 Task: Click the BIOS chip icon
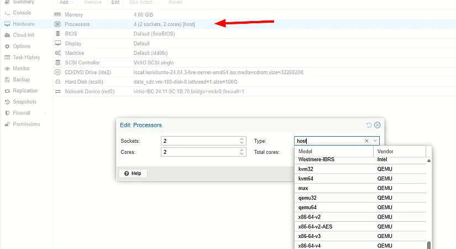(x=58, y=34)
